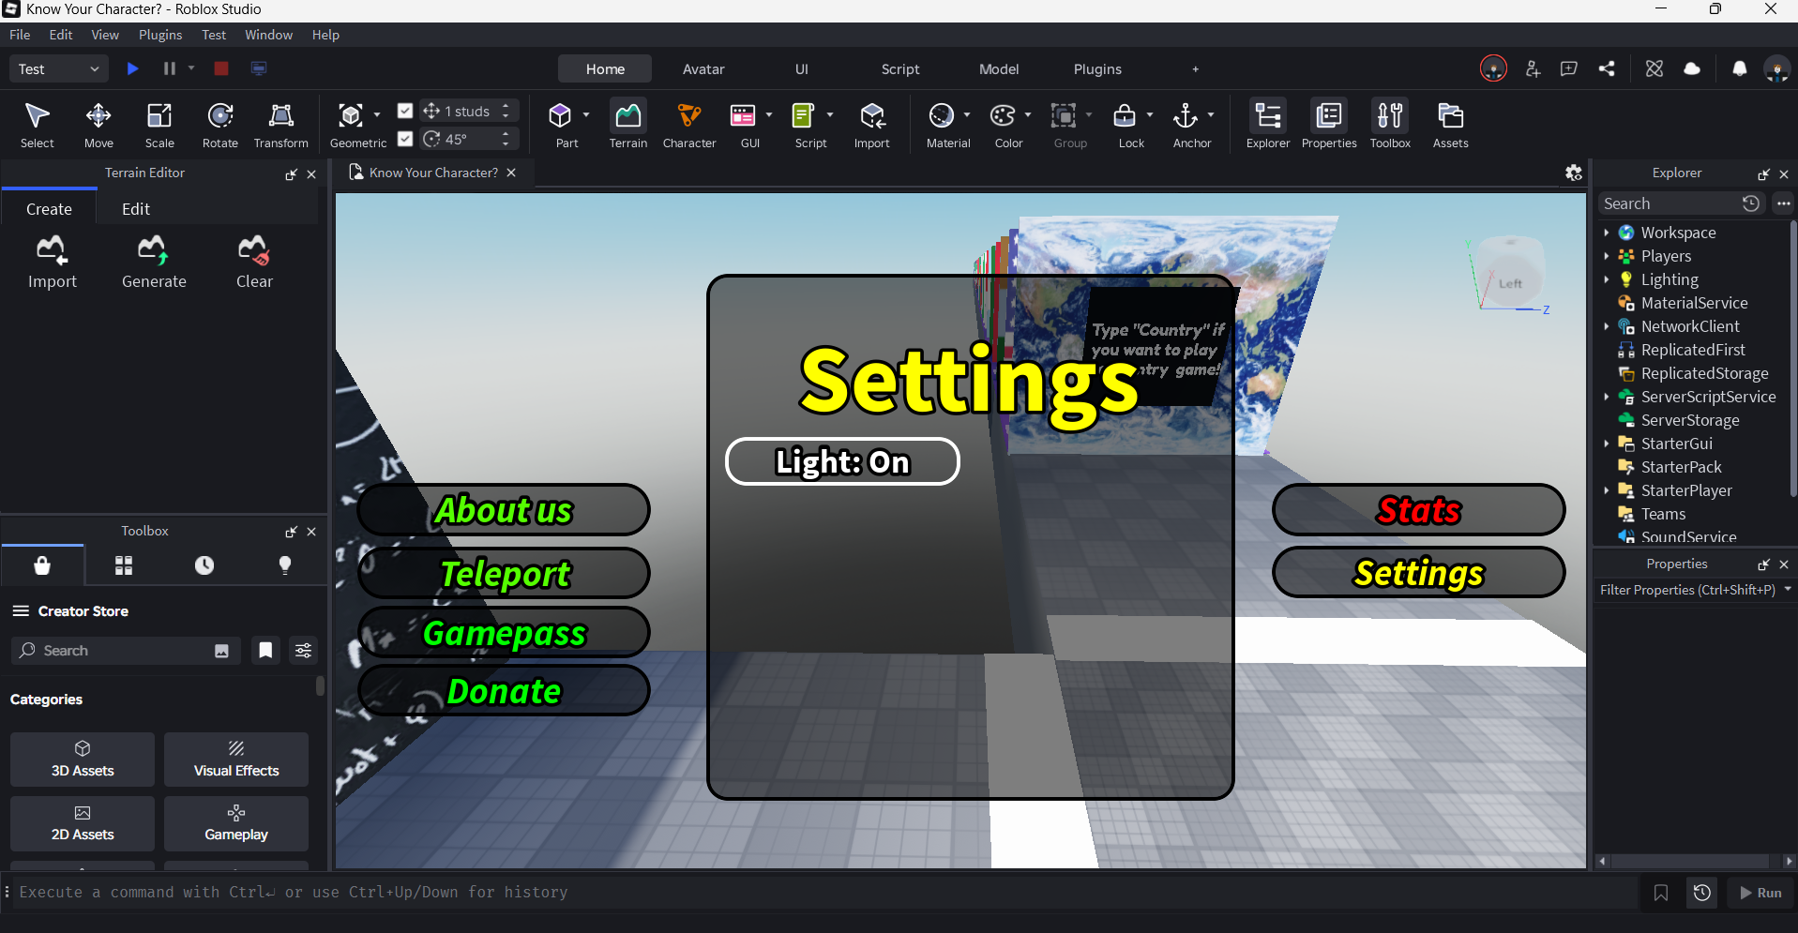The image size is (1798, 933).
Task: Click Generate terrain icon
Action: (x=154, y=263)
